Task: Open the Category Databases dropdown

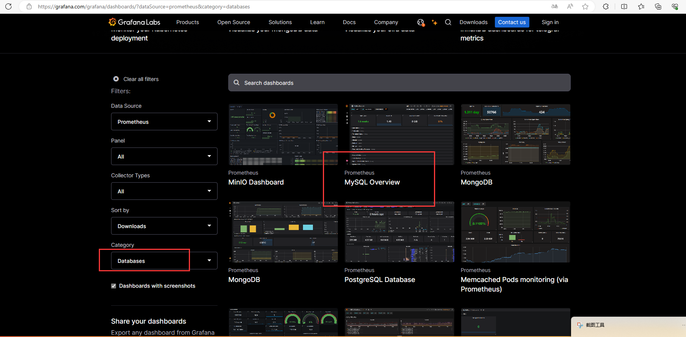Action: tap(164, 261)
